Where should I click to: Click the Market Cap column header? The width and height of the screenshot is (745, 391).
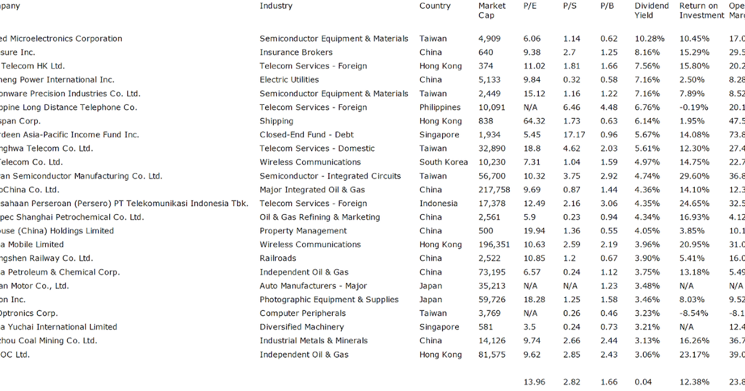tap(492, 11)
